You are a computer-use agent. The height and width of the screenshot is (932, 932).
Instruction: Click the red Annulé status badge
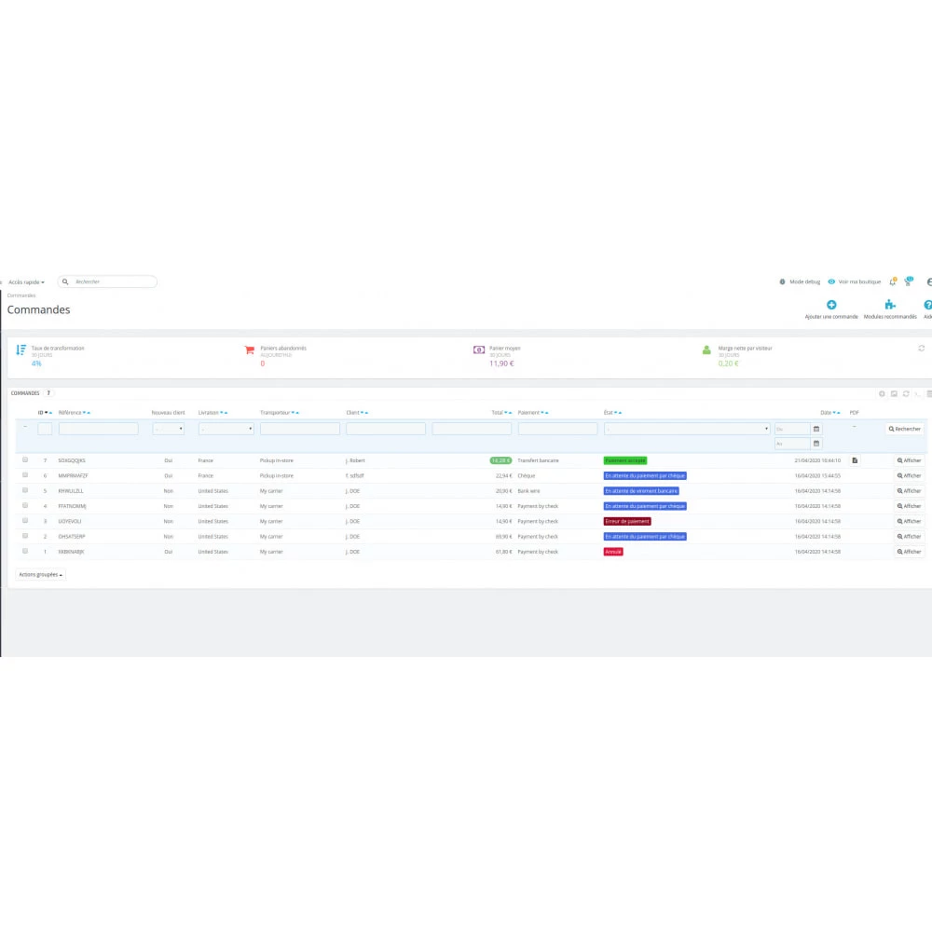(613, 552)
